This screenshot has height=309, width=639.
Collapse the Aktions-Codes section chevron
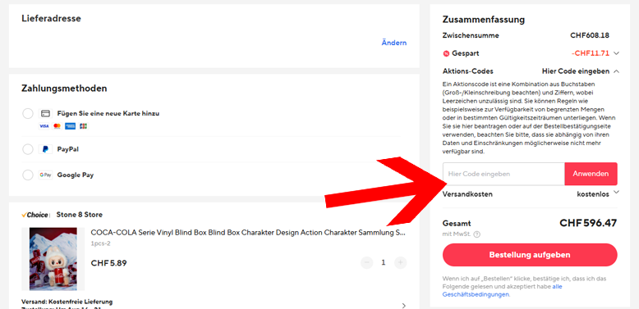616,71
